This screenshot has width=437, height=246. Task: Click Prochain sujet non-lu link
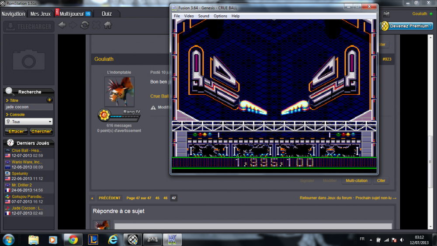[x=376, y=198]
